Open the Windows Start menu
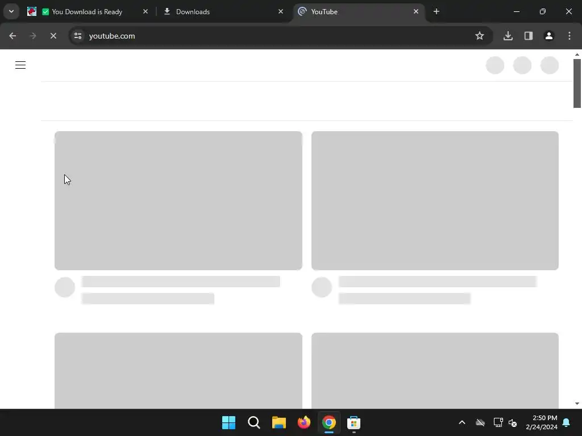This screenshot has height=436, width=582. pyautogui.click(x=228, y=422)
